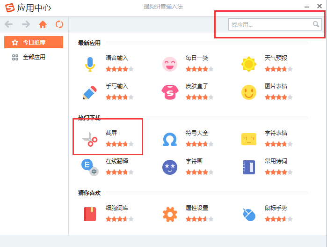Click the 截屏 app name text

click(x=111, y=133)
